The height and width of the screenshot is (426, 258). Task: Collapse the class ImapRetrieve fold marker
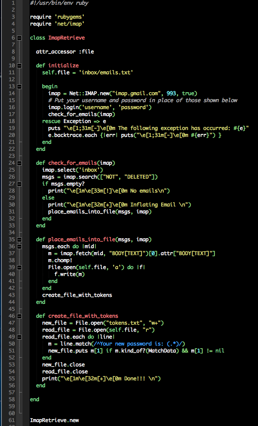coord(19,38)
